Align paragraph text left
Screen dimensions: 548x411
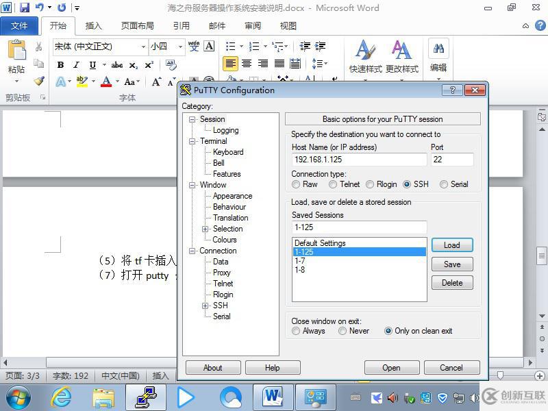click(230, 64)
